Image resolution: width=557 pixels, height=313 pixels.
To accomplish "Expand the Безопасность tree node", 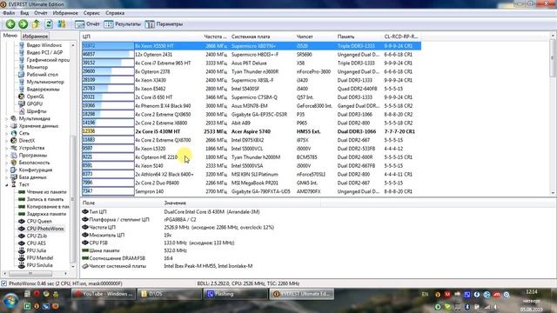I will tap(6, 163).
